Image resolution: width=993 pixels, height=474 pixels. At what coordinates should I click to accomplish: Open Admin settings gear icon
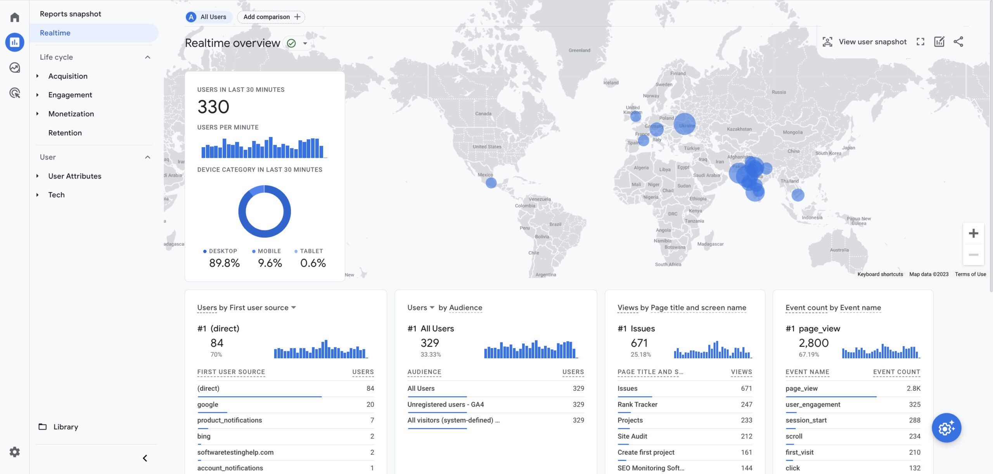tap(15, 452)
